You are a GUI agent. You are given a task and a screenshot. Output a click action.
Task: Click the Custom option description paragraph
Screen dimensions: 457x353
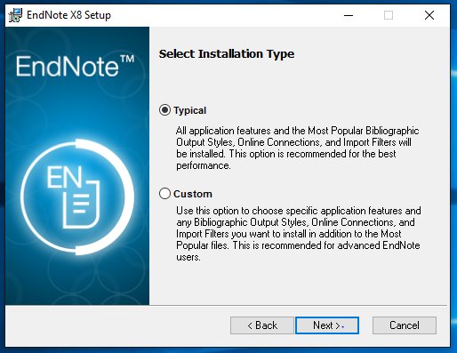pos(299,234)
